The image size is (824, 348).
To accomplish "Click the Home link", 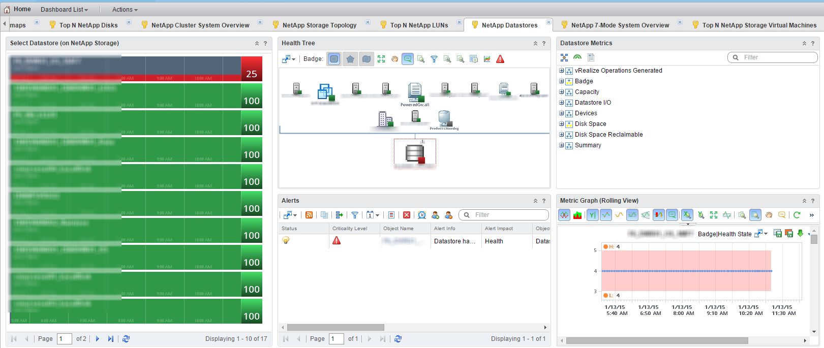I will point(22,9).
